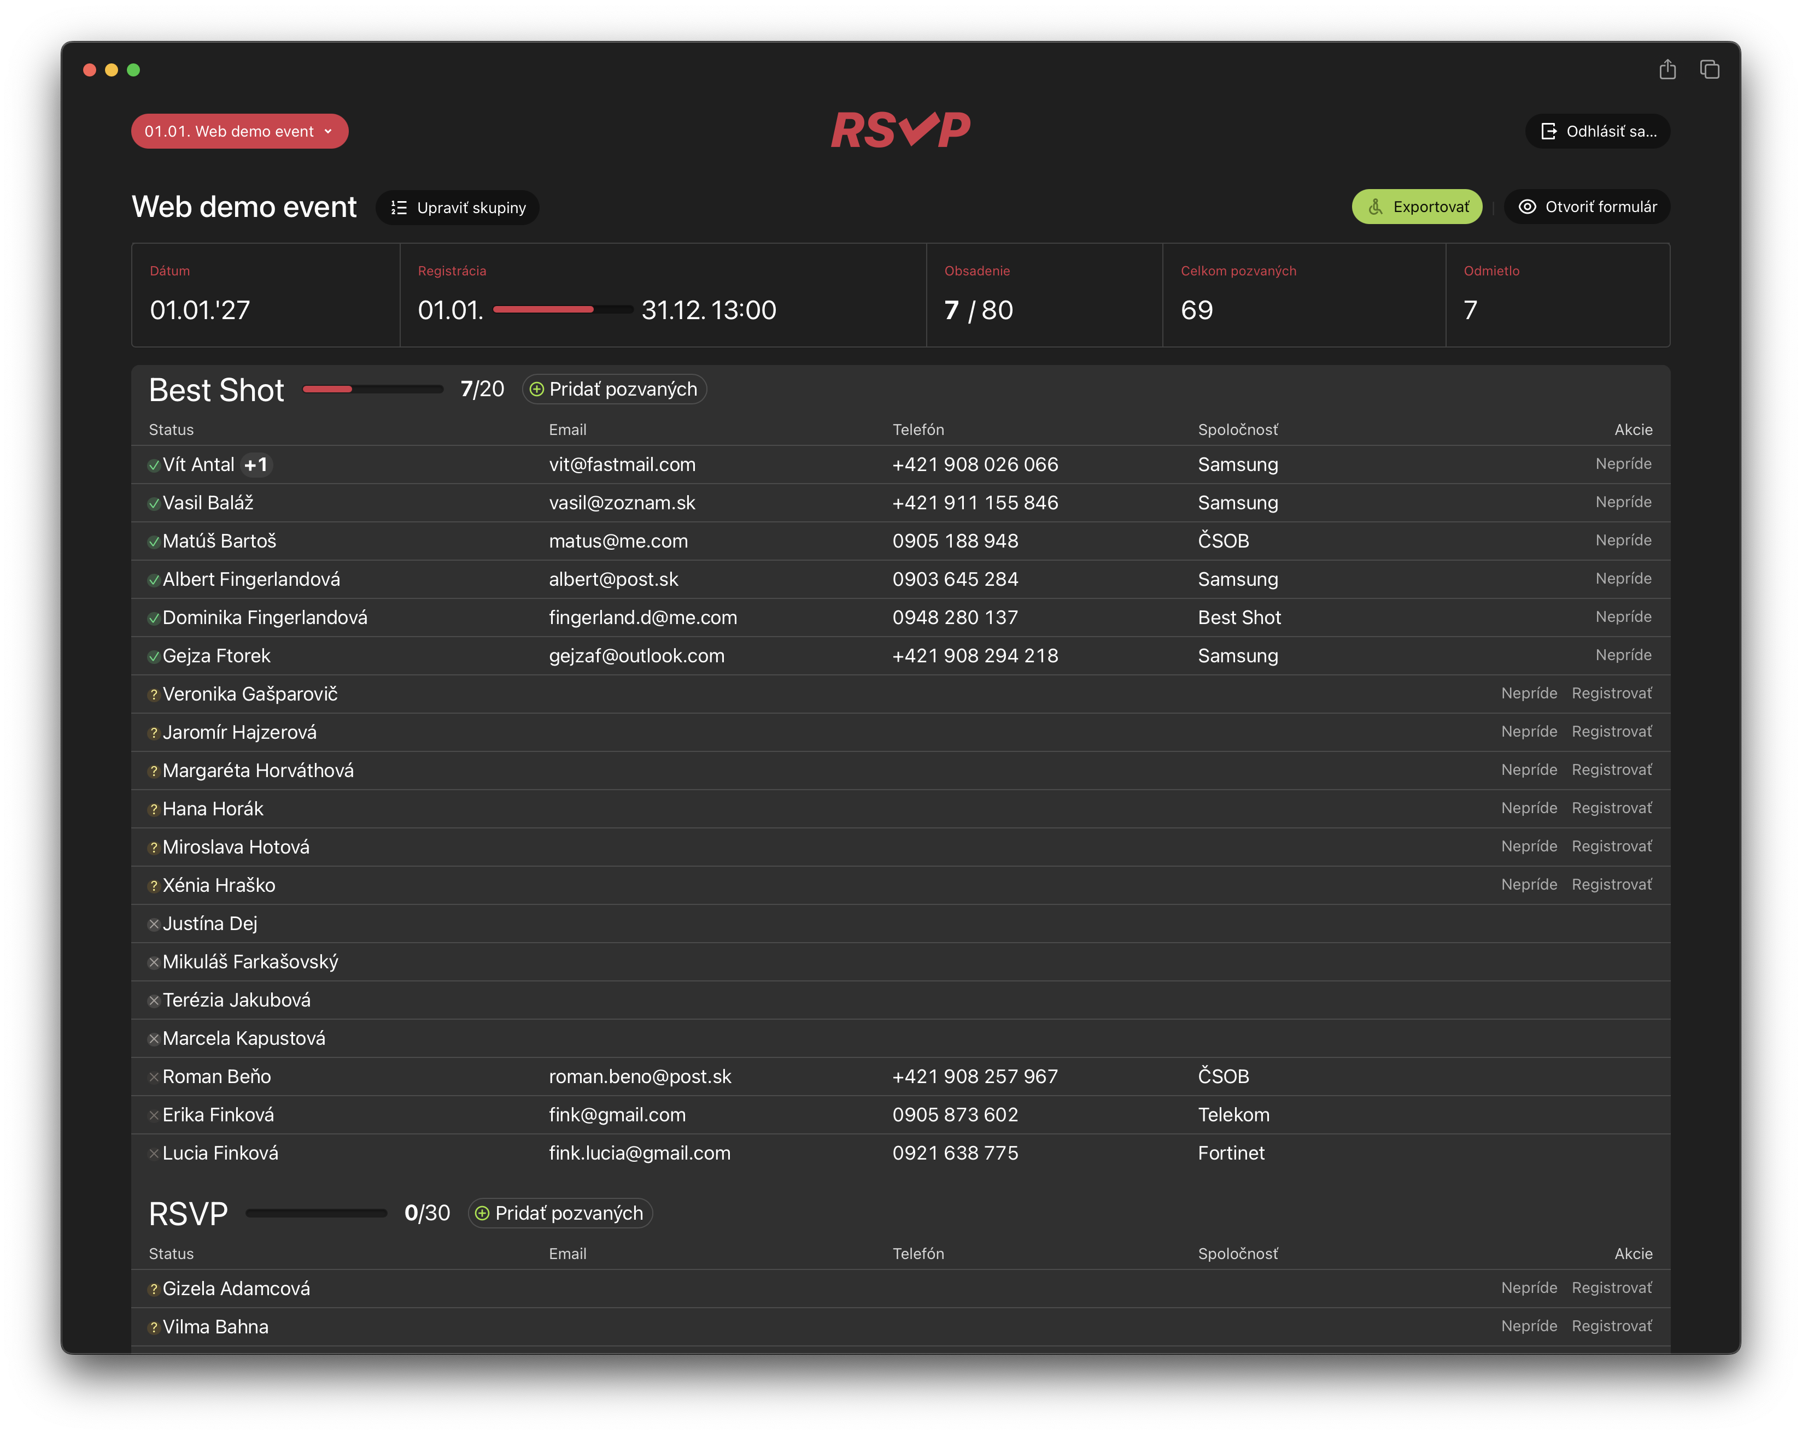Click the green check icon for Gejza Ftorek
Screen dimensions: 1802x1435
154,656
